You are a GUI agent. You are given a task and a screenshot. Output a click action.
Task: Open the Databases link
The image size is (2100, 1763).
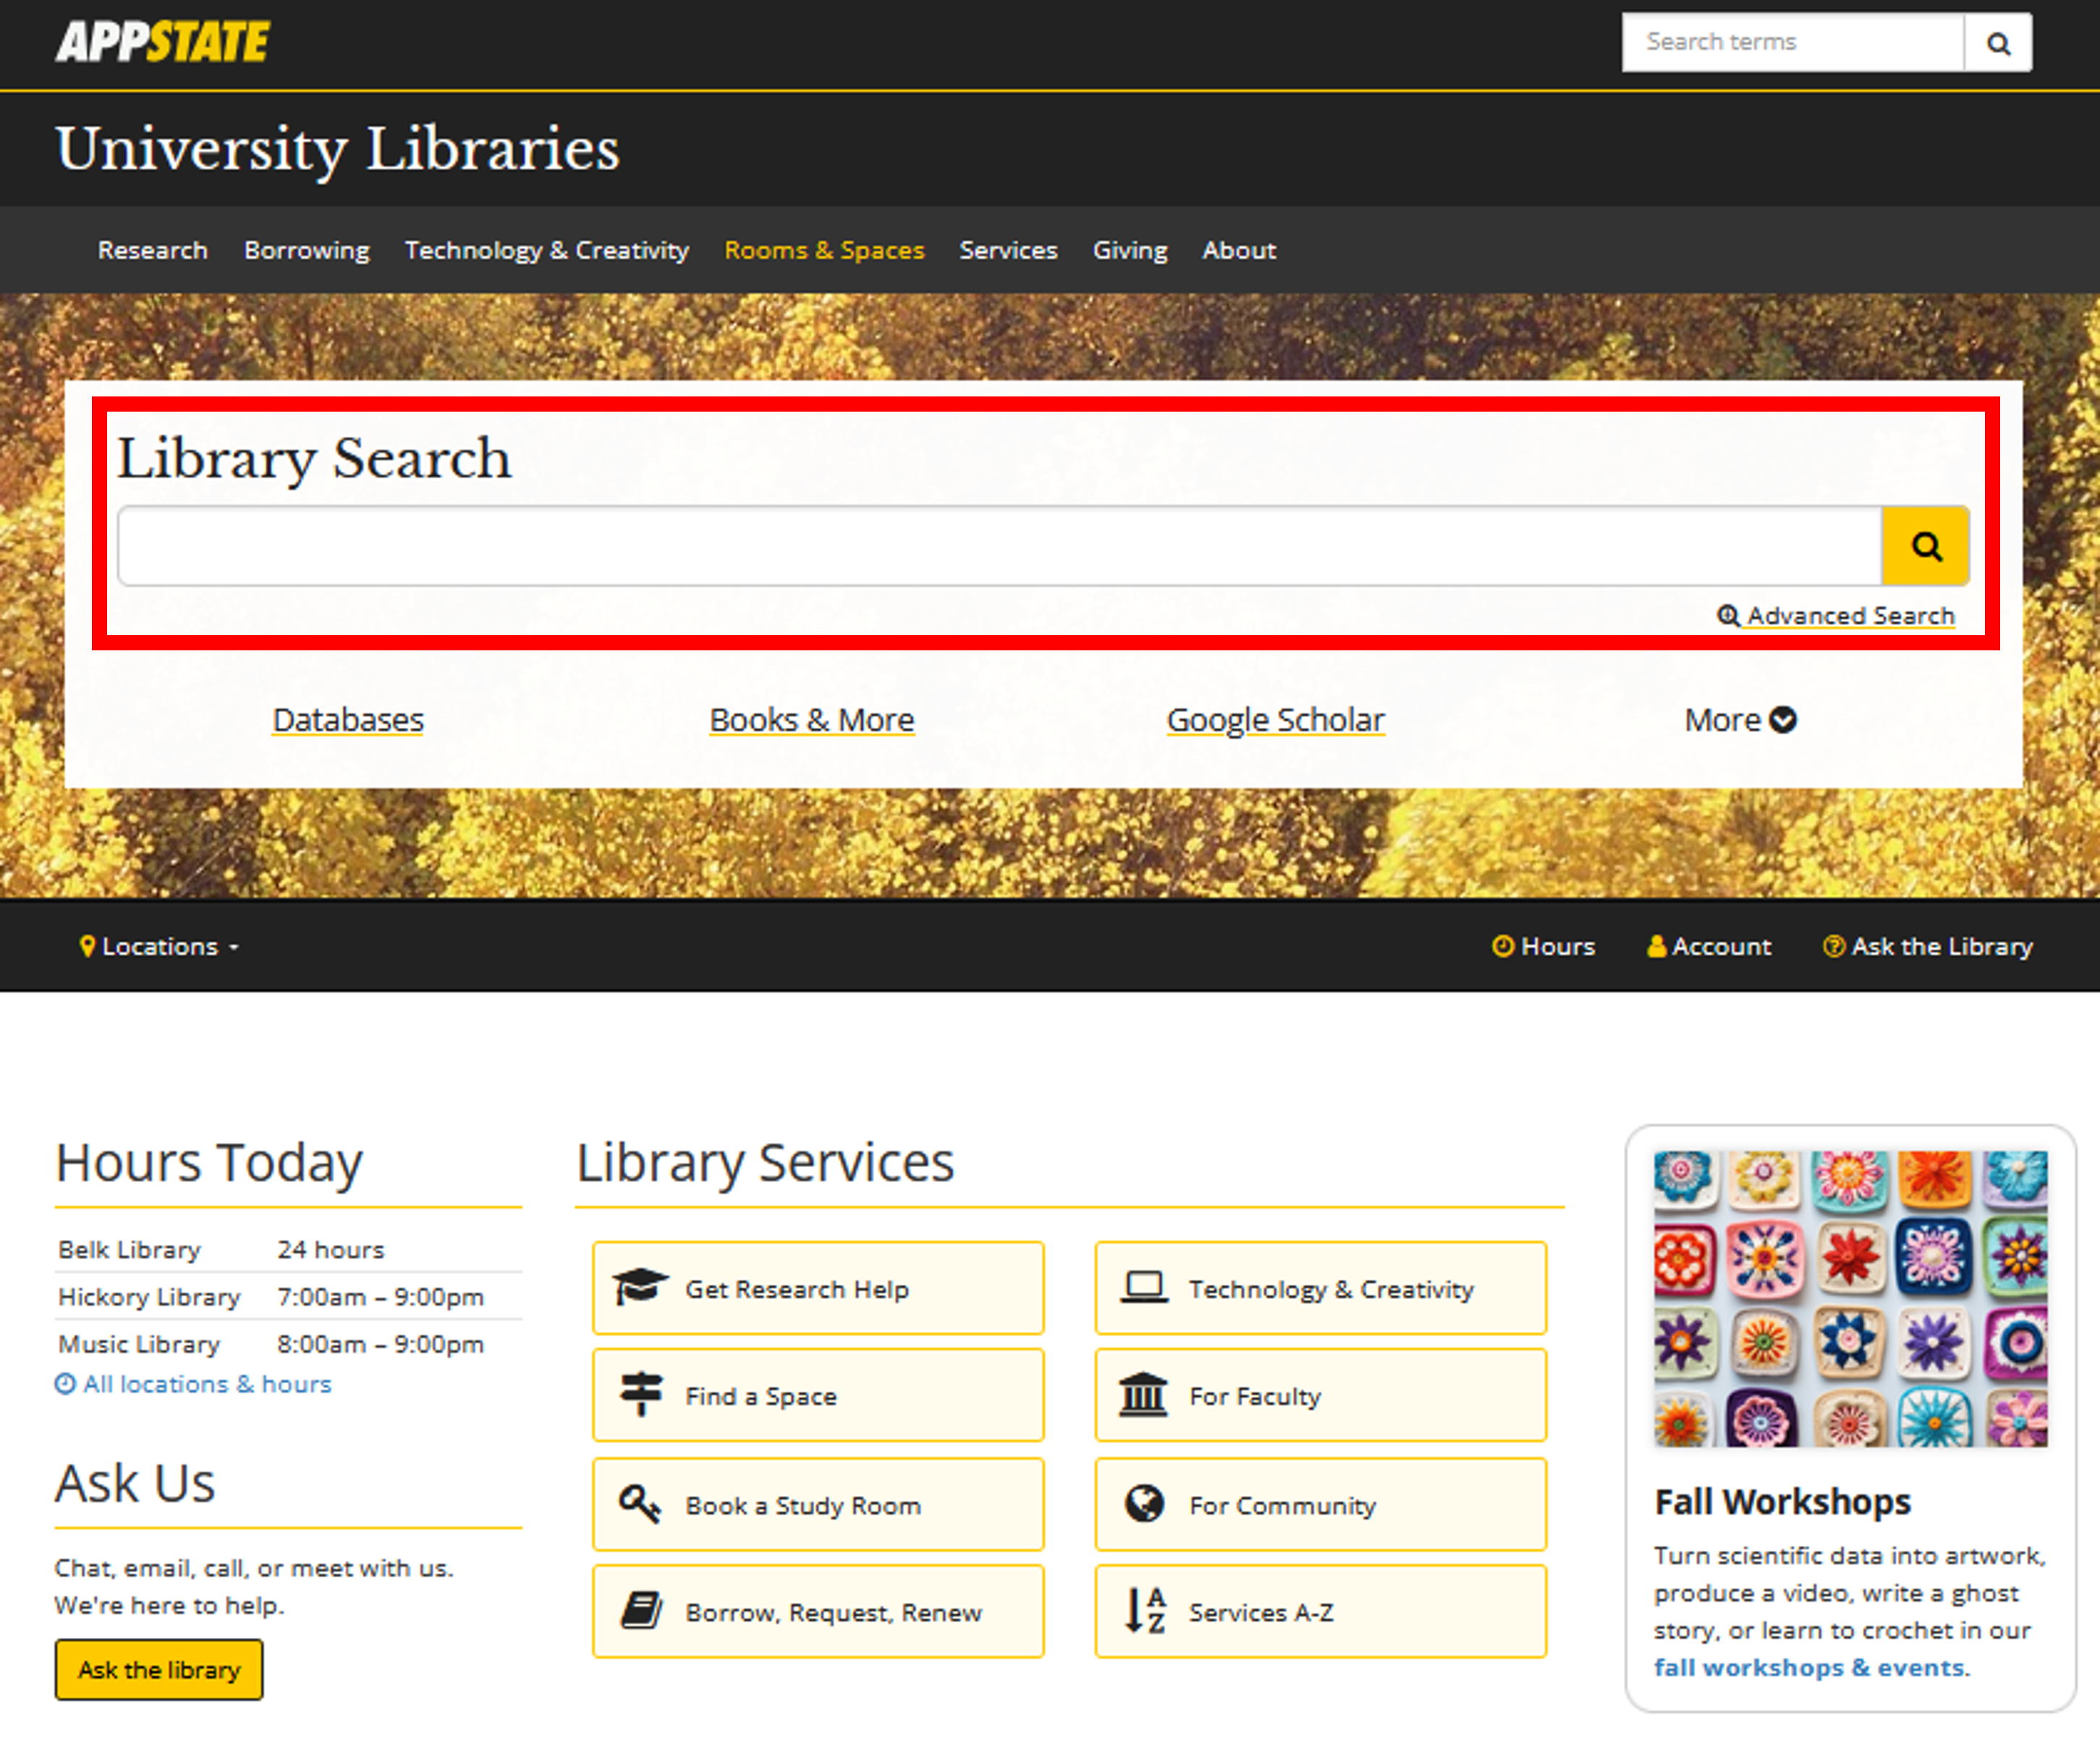click(348, 720)
